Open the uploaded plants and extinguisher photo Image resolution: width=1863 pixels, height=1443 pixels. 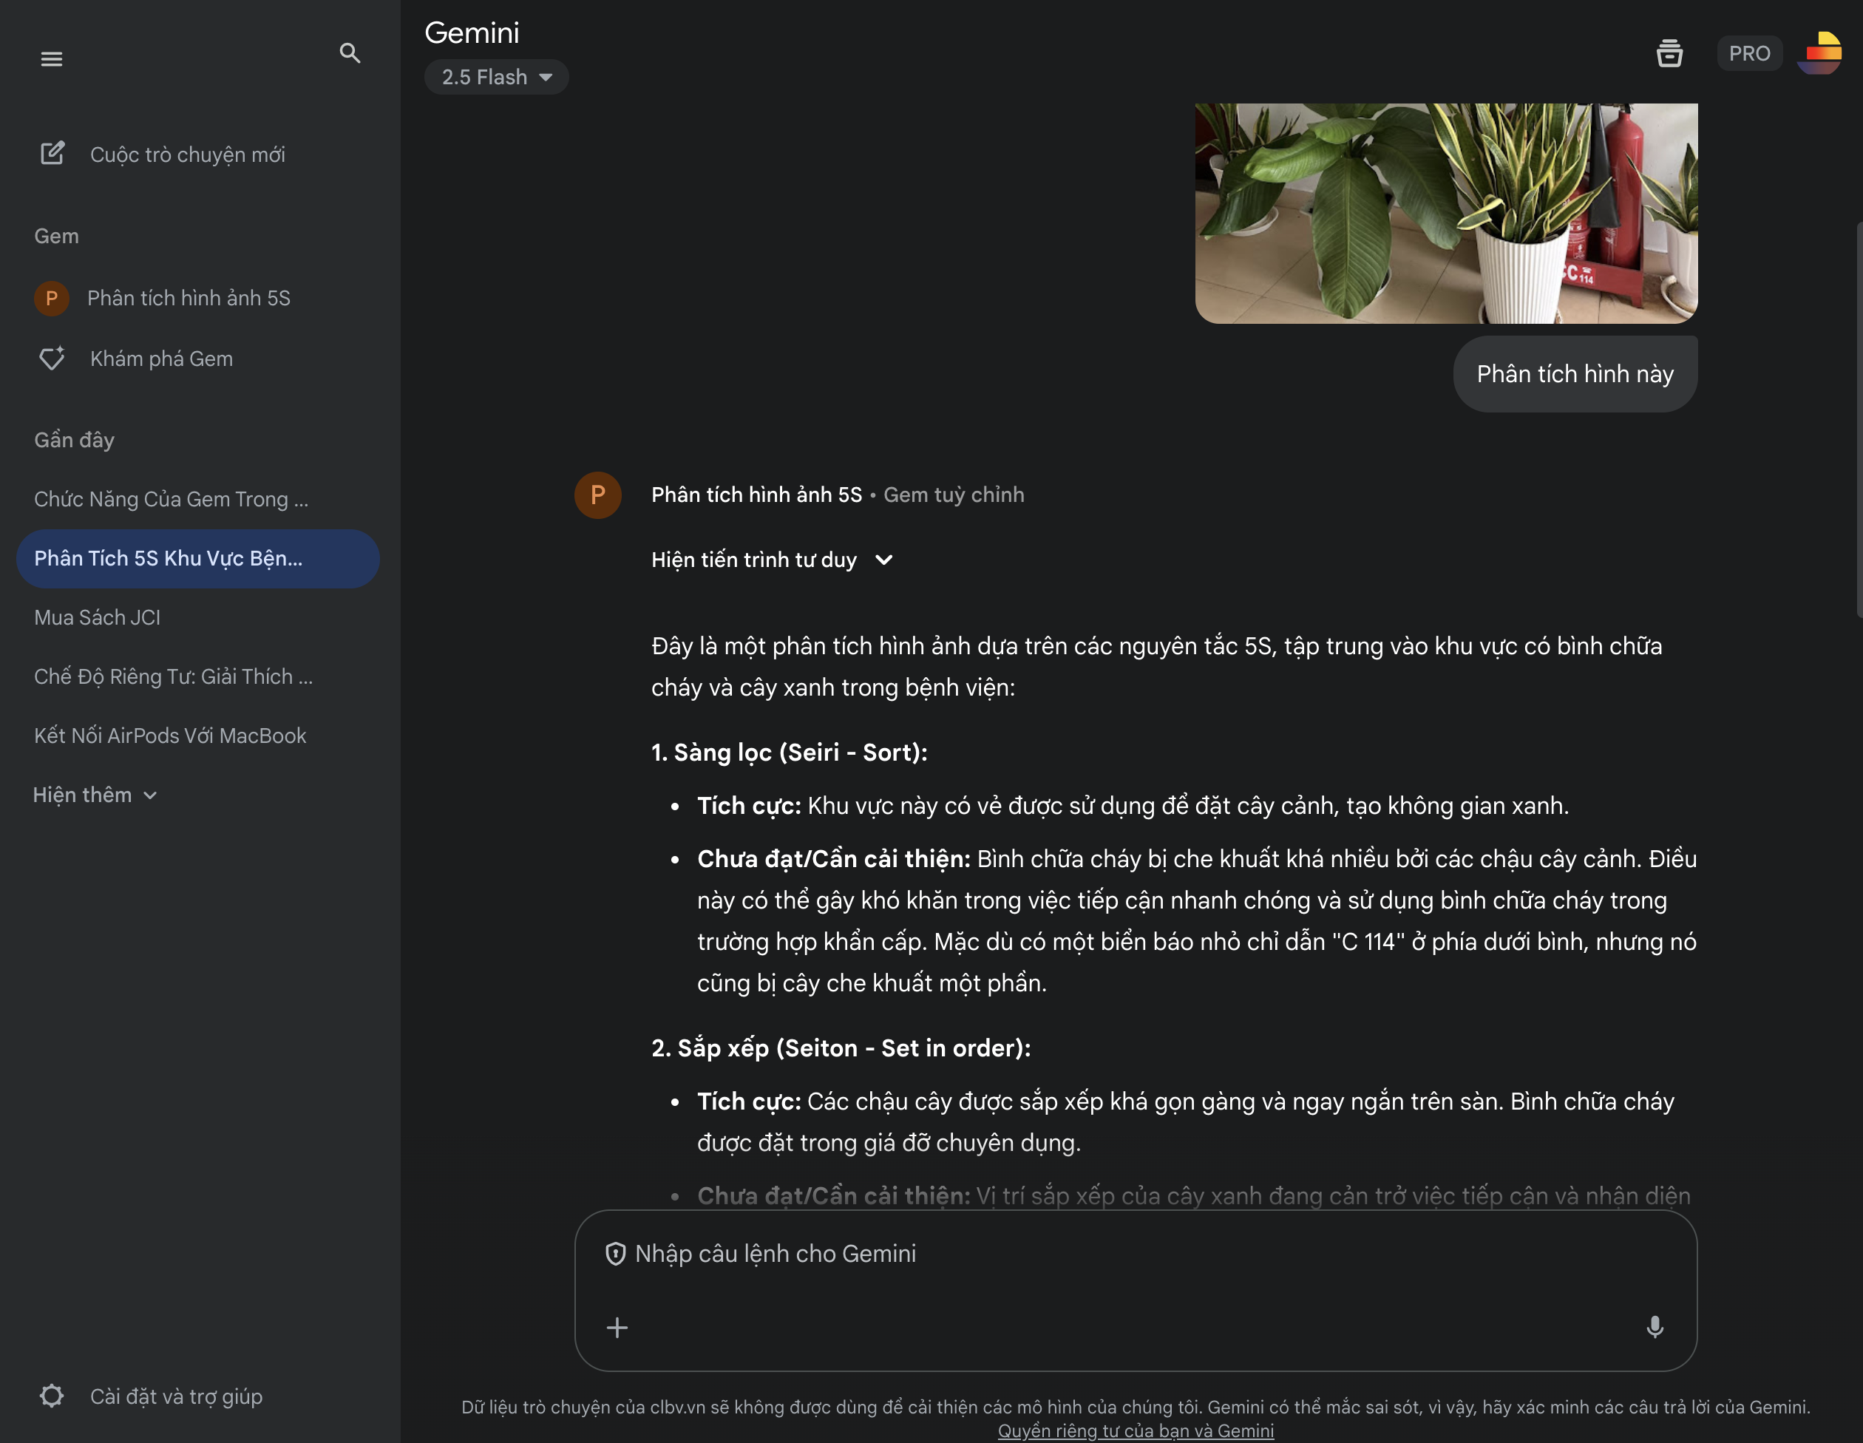pyautogui.click(x=1446, y=213)
